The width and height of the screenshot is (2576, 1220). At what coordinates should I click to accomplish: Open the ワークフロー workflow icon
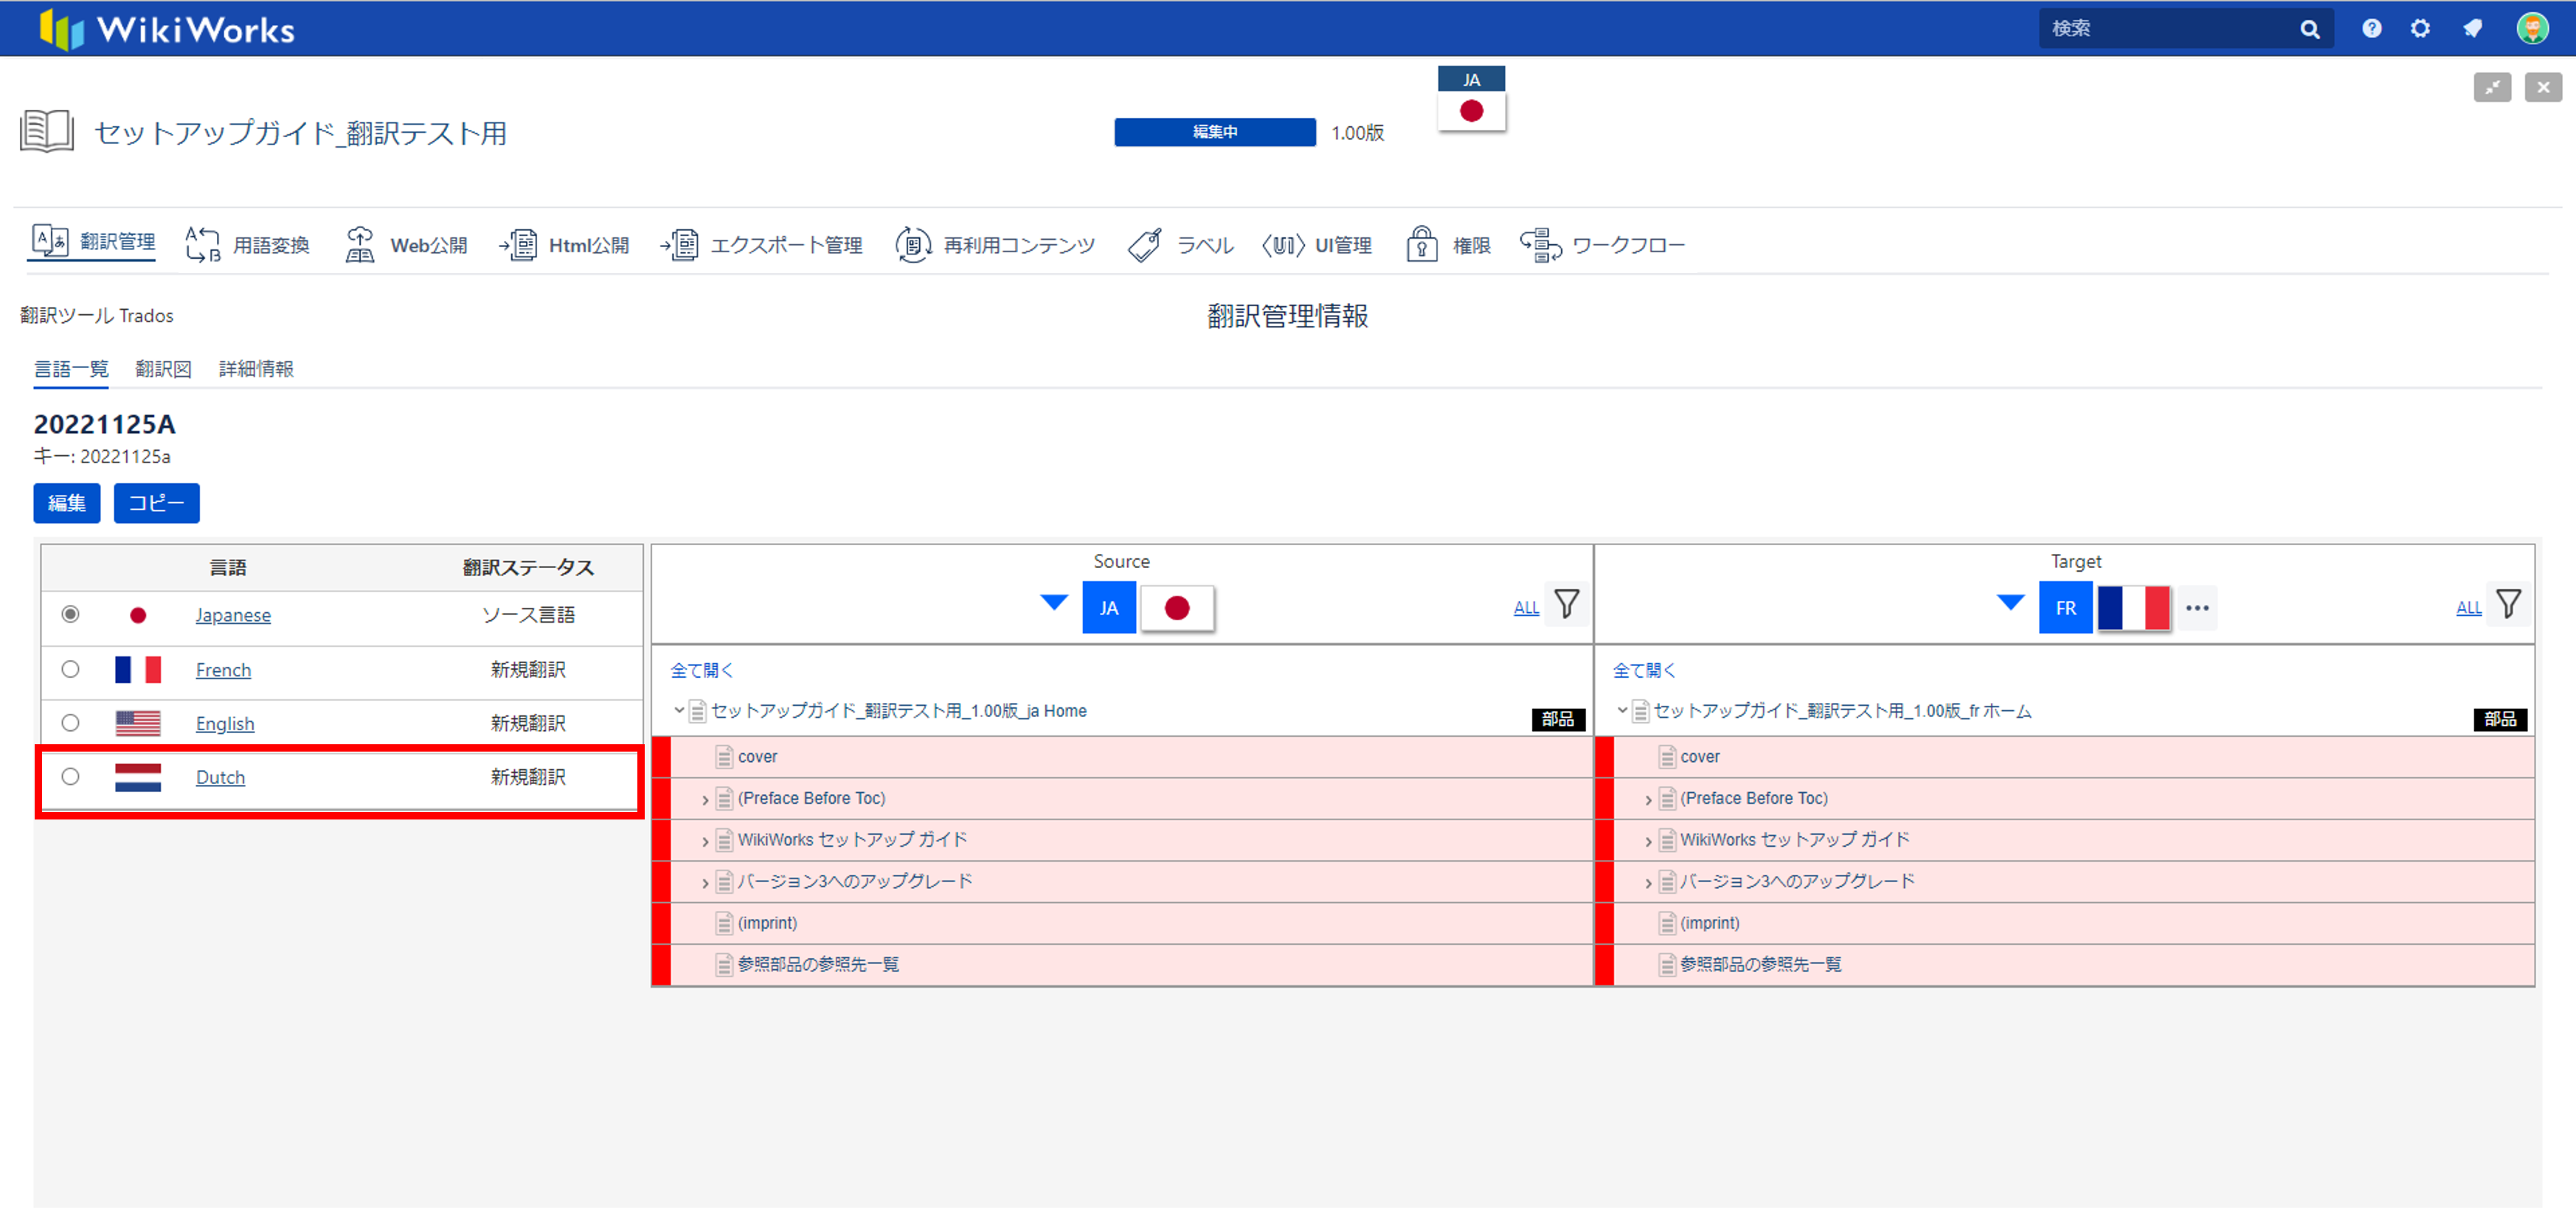(1540, 245)
